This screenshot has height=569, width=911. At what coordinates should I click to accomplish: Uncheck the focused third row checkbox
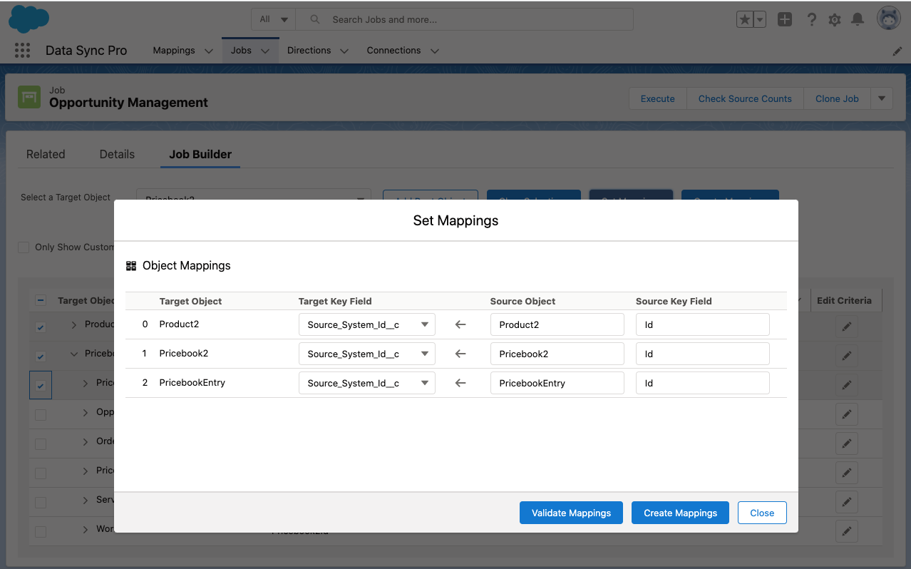[41, 386]
